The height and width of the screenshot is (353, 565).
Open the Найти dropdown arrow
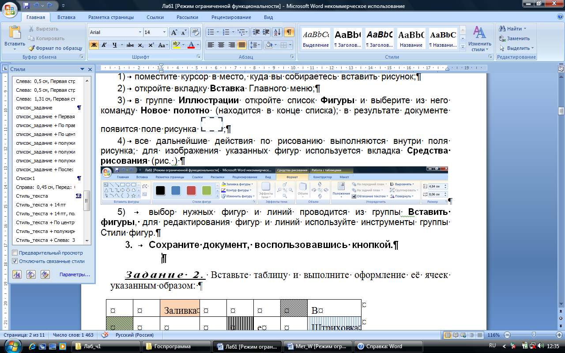click(x=525, y=29)
